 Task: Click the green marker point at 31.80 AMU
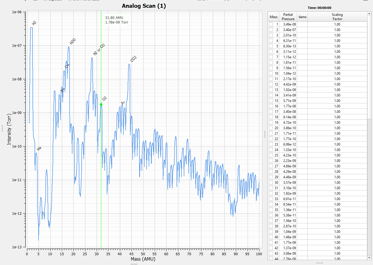point(101,104)
